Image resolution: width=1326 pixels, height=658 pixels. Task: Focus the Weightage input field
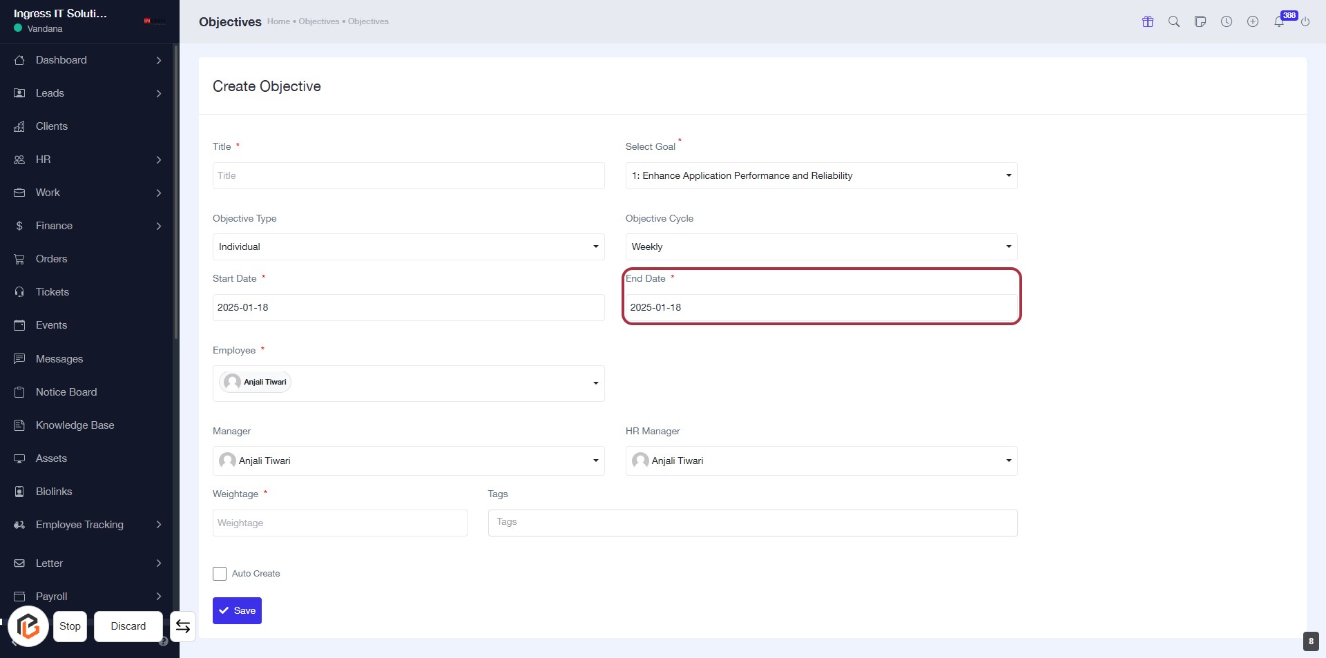(340, 523)
